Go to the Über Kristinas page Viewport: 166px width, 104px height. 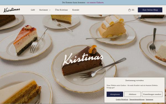[61, 10]
